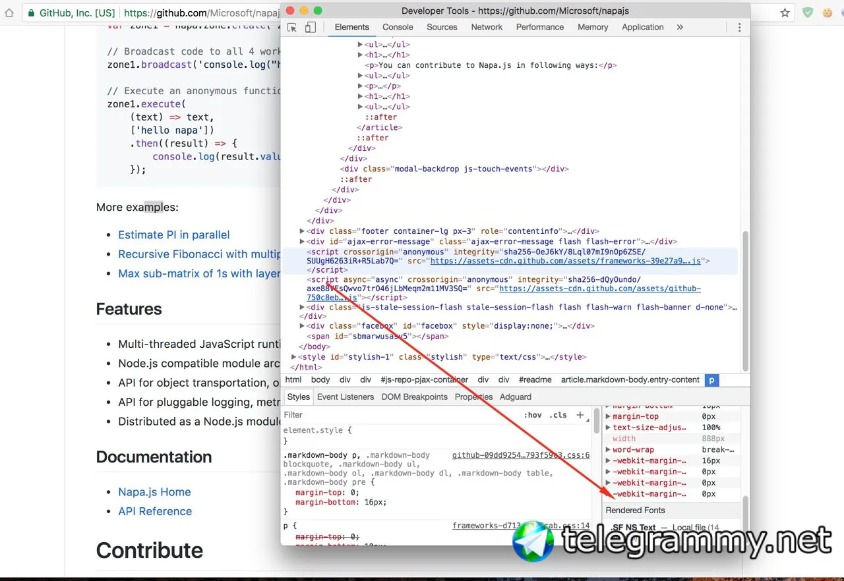This screenshot has width=844, height=581.
Task: Switch to the Application tab
Action: coord(643,27)
